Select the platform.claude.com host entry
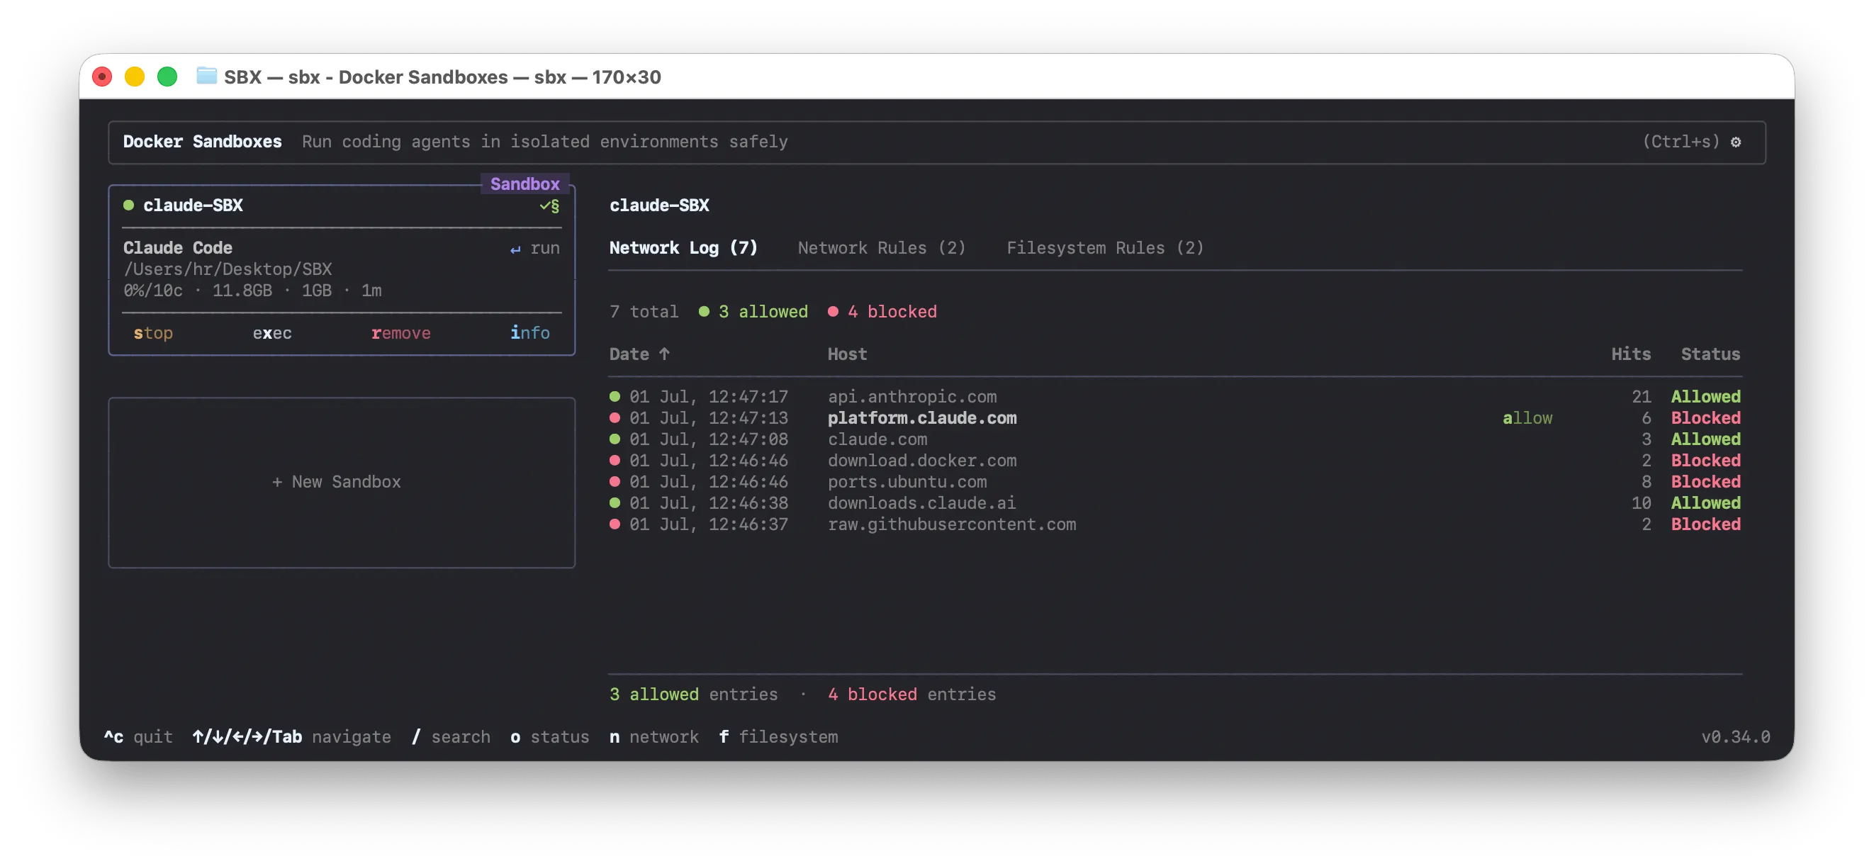Screen dimensions: 1874x866 [x=921, y=418]
